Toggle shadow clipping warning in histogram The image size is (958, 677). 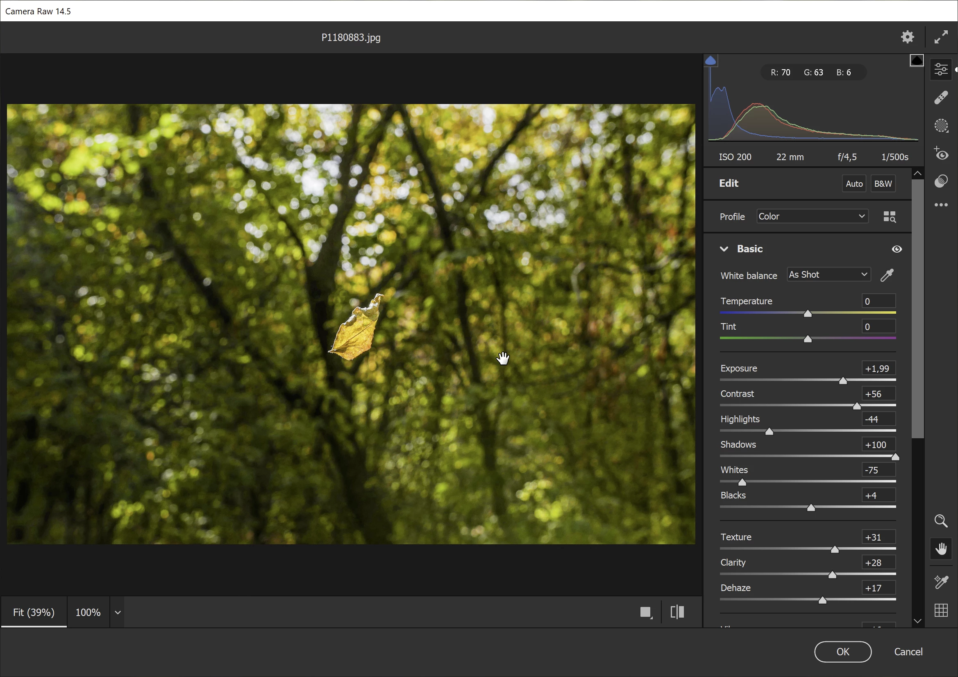pyautogui.click(x=711, y=61)
